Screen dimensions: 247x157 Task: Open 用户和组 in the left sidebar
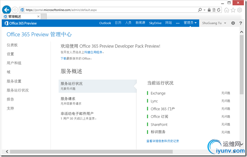coord(14,63)
